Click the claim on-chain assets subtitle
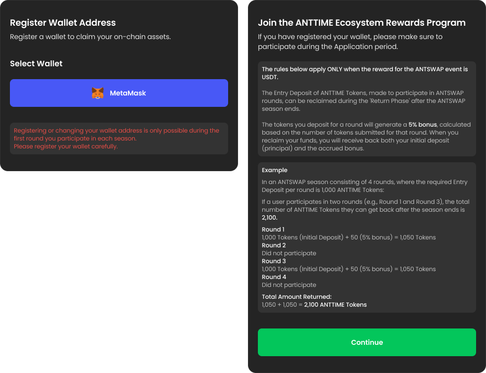 (x=90, y=37)
